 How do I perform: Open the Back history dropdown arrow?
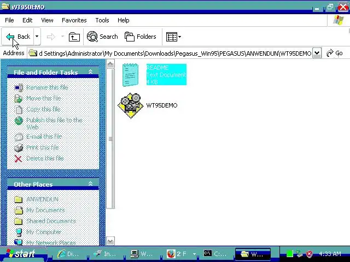[37, 37]
